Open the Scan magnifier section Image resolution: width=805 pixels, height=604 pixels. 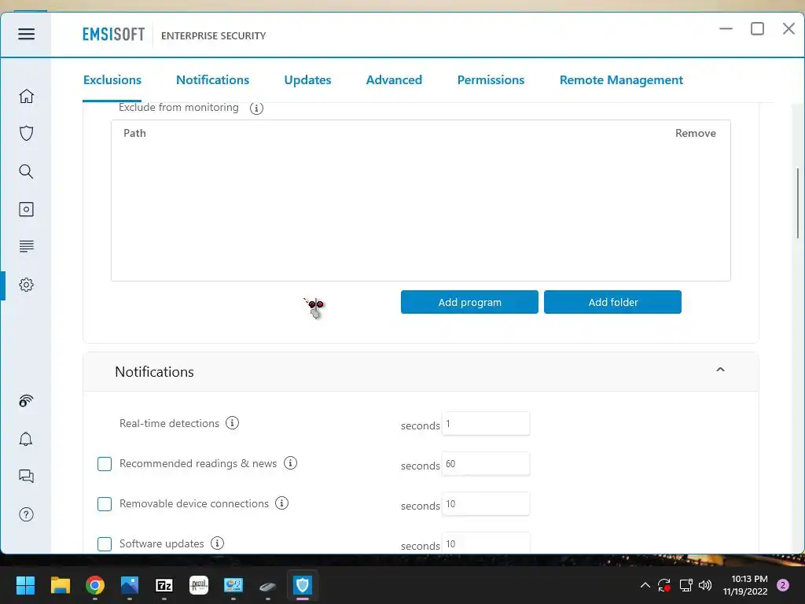(26, 171)
